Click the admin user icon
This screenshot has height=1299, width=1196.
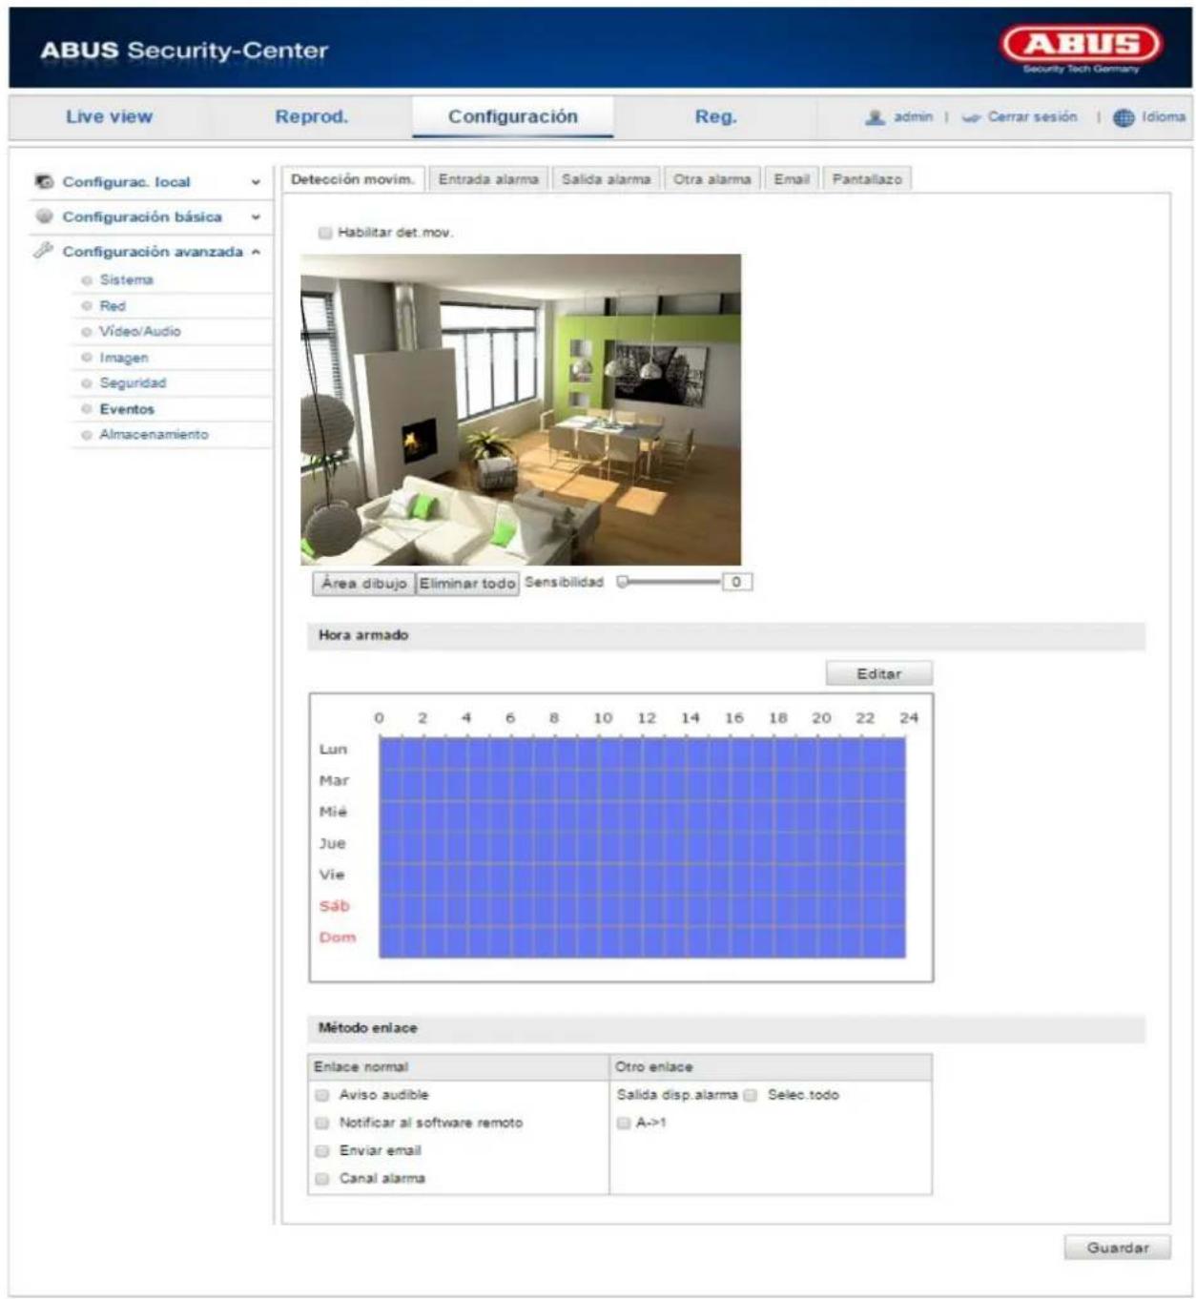(x=875, y=117)
